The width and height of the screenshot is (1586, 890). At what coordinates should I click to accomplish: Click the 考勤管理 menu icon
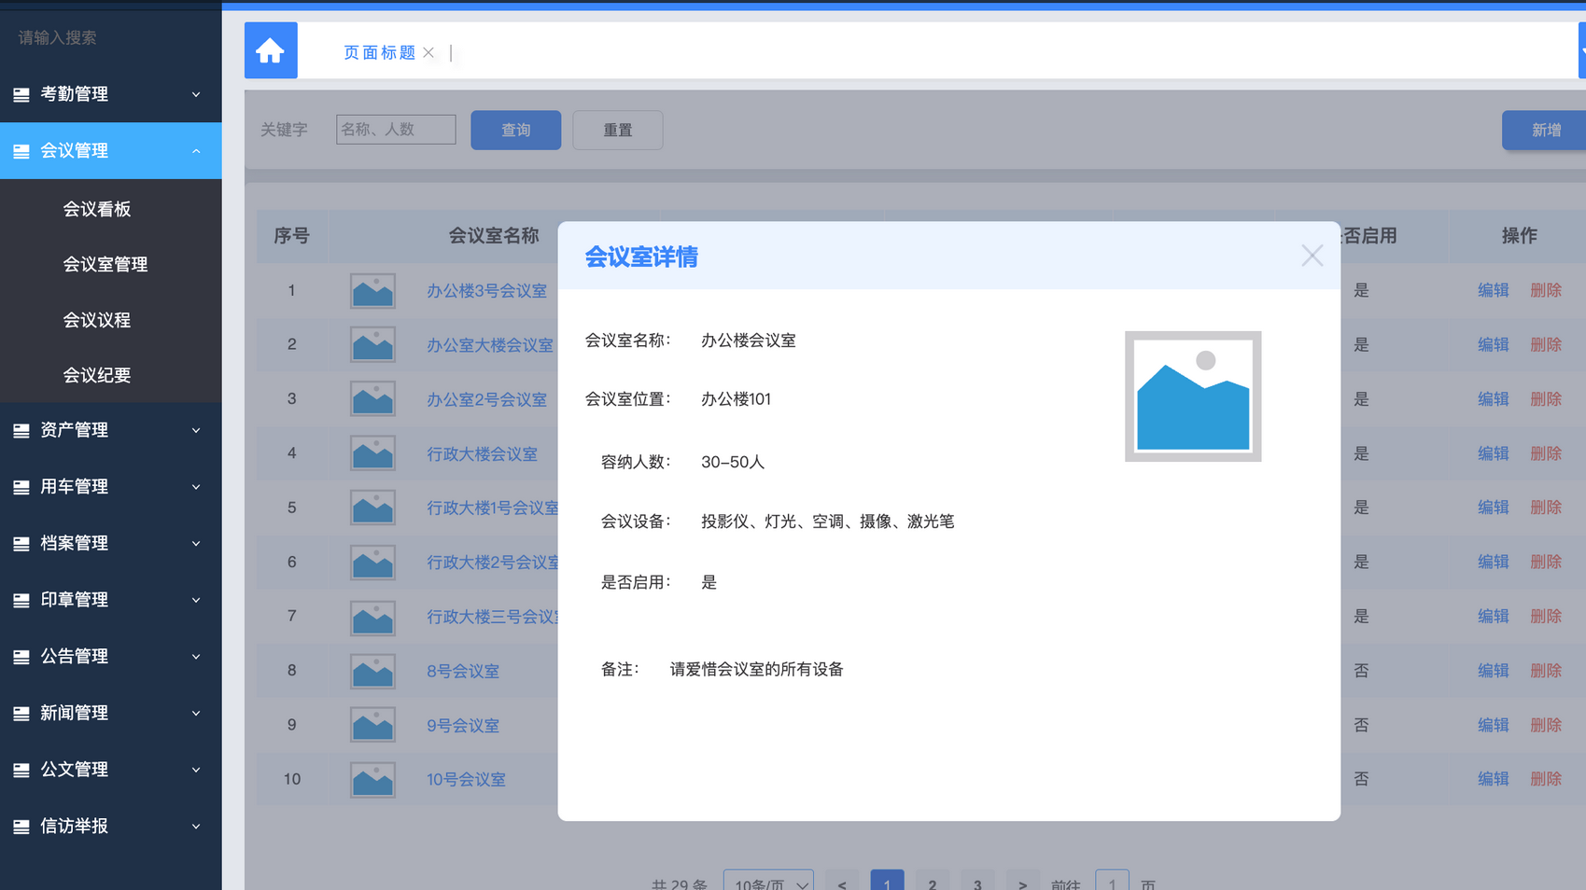[21, 94]
